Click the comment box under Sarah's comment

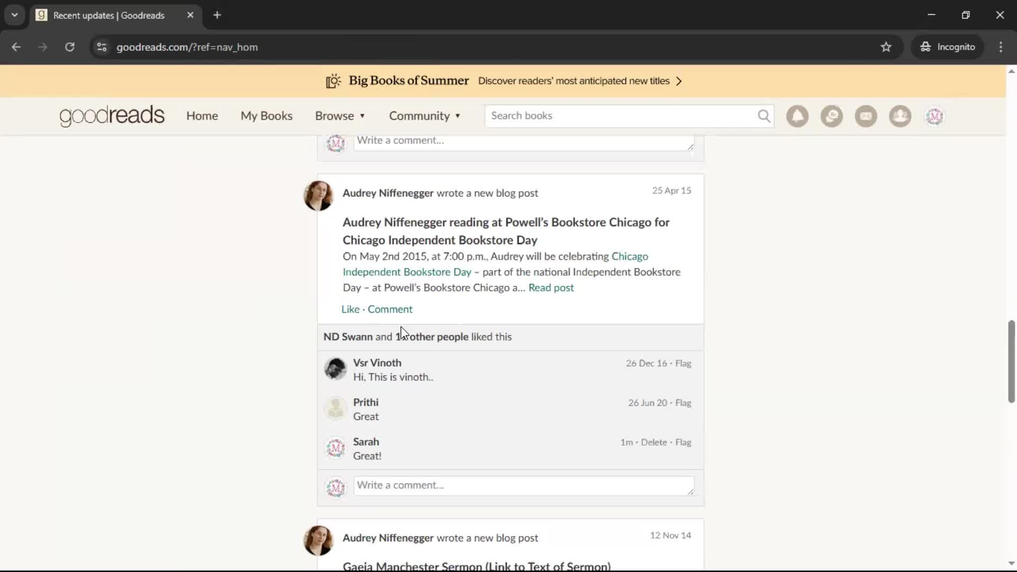pyautogui.click(x=524, y=486)
